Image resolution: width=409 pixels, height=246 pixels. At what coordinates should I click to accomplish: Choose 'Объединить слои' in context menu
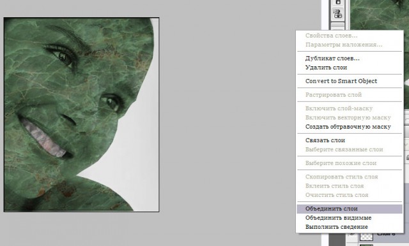point(350,209)
